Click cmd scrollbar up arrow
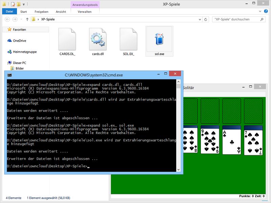Image resolution: width=271 pixels, height=203 pixels. (x=179, y=82)
